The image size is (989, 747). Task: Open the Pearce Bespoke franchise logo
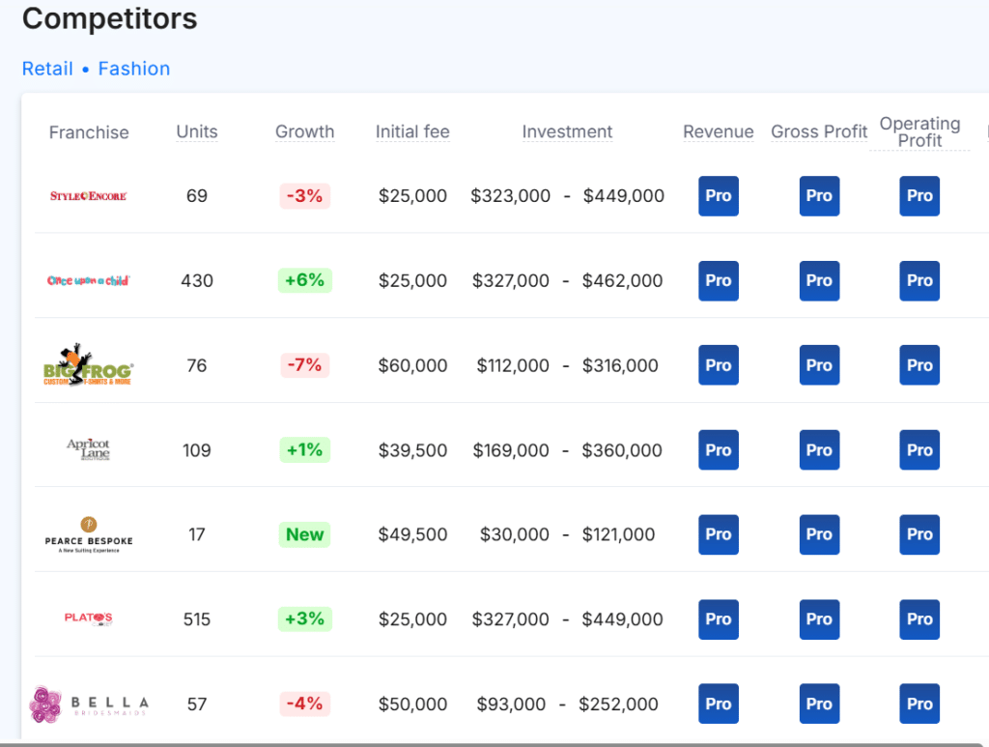(88, 535)
